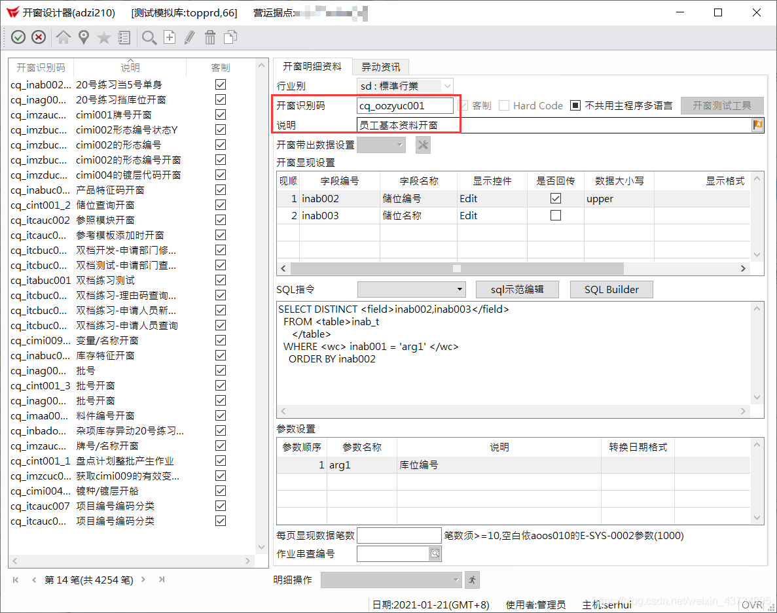
Task: Toggle checkbox for 料件编号开窗 row
Action: click(x=221, y=415)
